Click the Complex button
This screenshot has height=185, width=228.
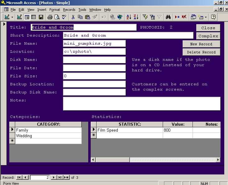(x=208, y=36)
